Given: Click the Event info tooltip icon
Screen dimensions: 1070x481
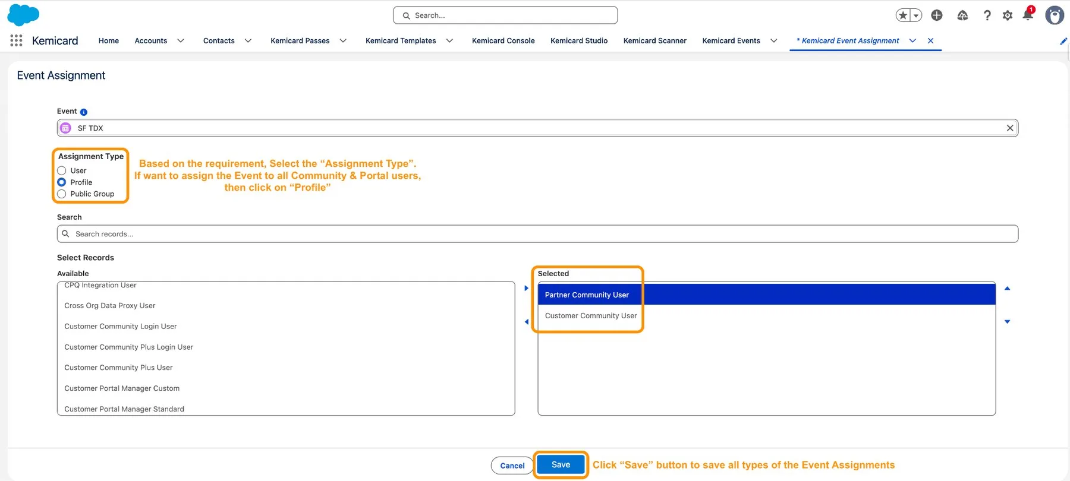Looking at the screenshot, I should click(84, 112).
